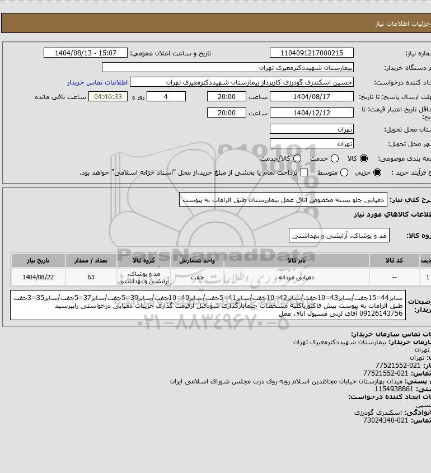Select the کالا radio button
This screenshot has height=473, width=431.
pyautogui.click(x=364, y=159)
